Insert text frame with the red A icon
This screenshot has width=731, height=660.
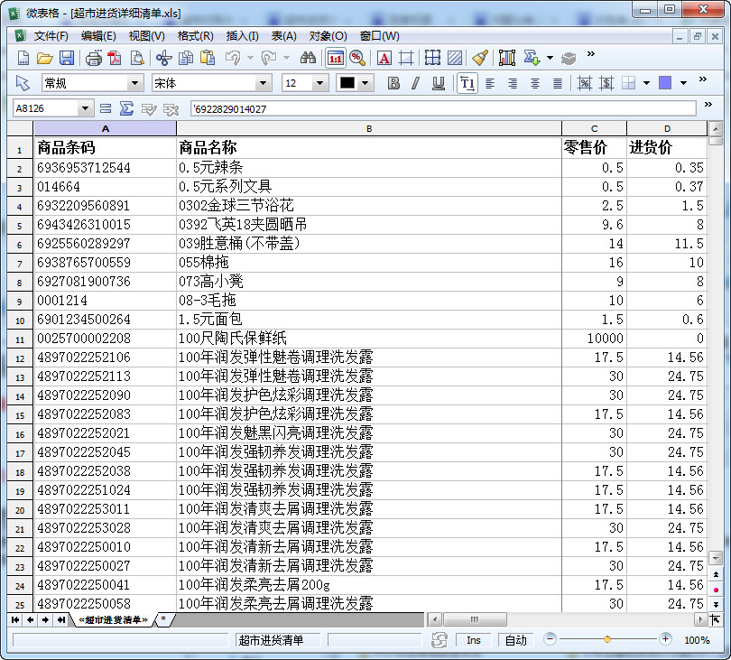pos(384,59)
